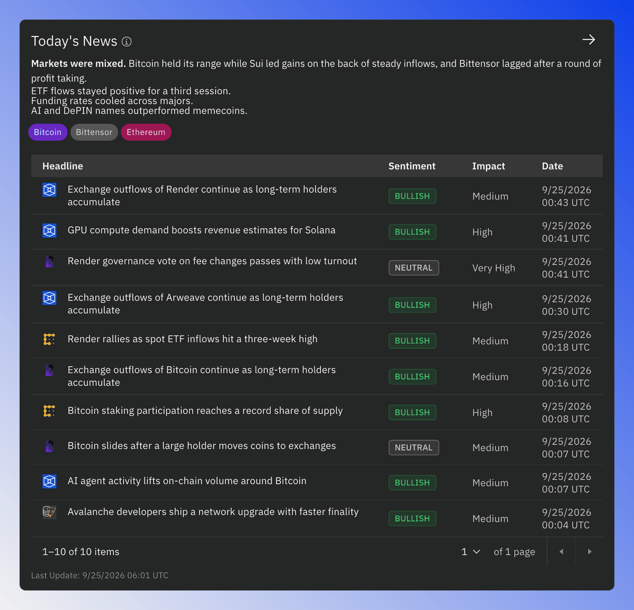Sort by Impact column header

tap(489, 166)
